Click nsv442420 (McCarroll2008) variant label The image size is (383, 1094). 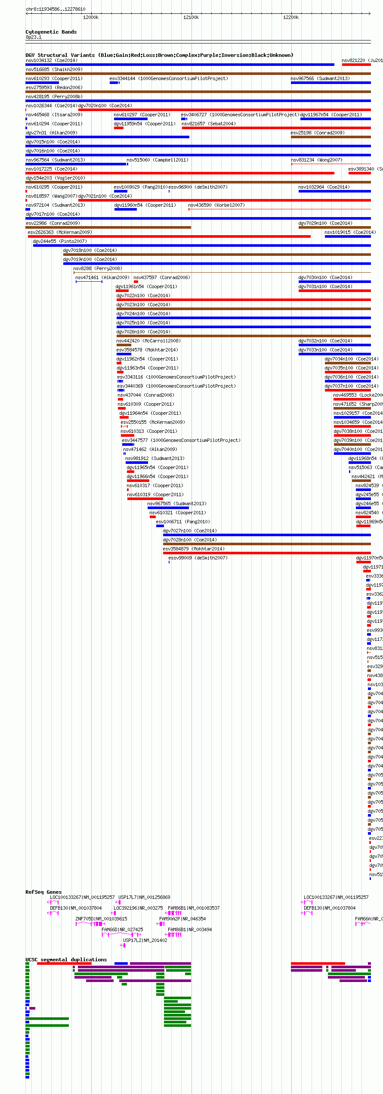148,341
